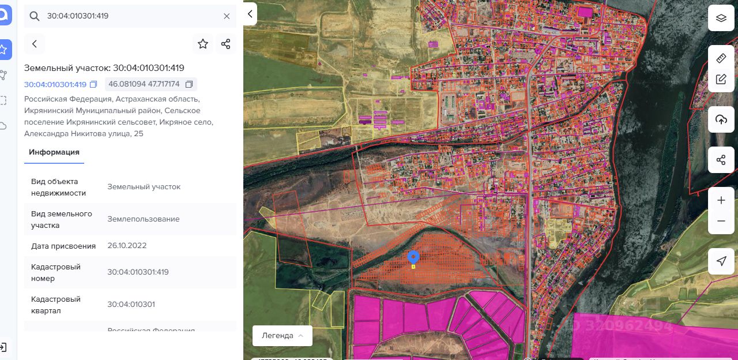The height and width of the screenshot is (360, 738).
Task: Click the heading Земельный участок: 30:04:010301:419
Action: pos(104,68)
